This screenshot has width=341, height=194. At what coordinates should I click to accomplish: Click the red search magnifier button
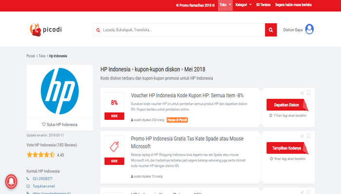click(x=271, y=30)
